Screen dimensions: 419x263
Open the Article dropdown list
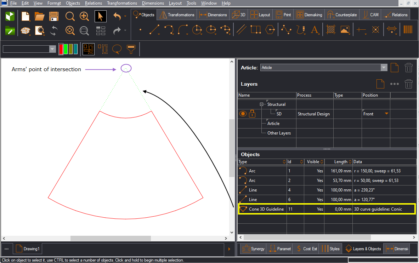tap(384, 68)
